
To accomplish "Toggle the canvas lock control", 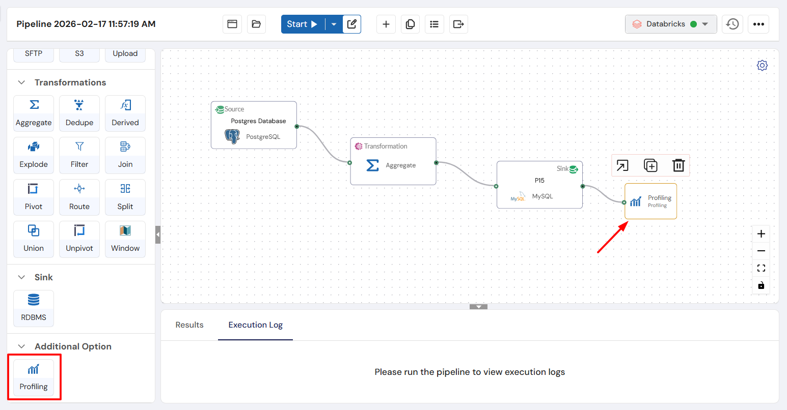I will coord(761,285).
